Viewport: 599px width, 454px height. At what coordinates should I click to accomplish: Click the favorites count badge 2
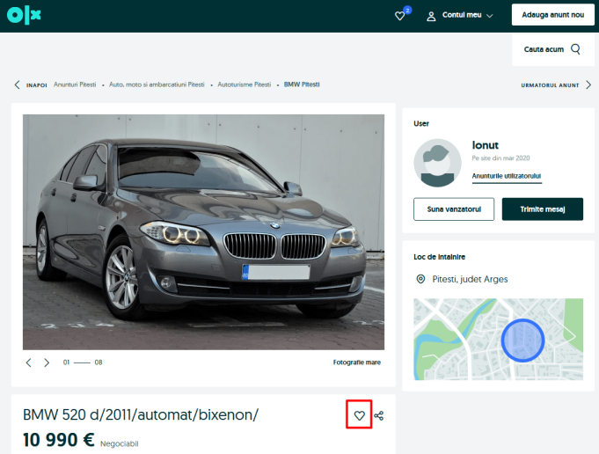pos(407,11)
